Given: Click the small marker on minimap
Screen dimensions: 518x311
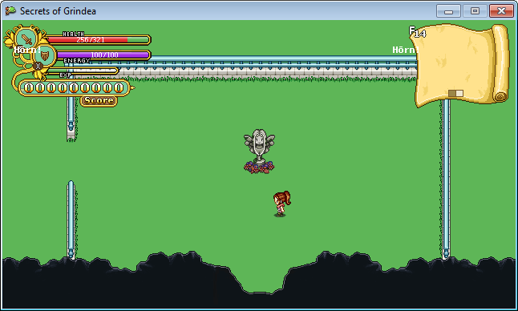Looking at the screenshot, I should coord(456,94).
